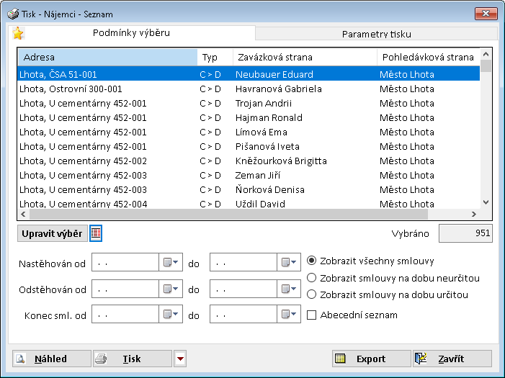Click the list icon beside Upravit výběr
Screen dimensions: 505x378
96,233
